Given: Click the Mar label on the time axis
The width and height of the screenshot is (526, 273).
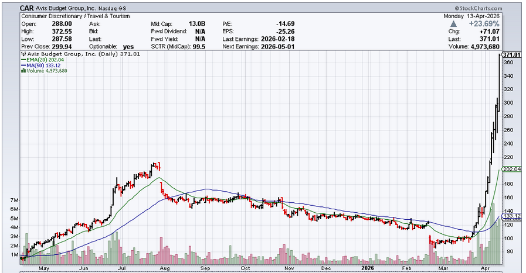Looking at the screenshot, I should [x=443, y=268].
